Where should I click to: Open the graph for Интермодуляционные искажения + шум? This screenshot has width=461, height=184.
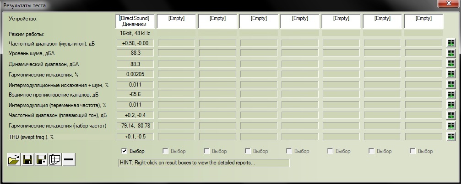[x=450, y=84]
